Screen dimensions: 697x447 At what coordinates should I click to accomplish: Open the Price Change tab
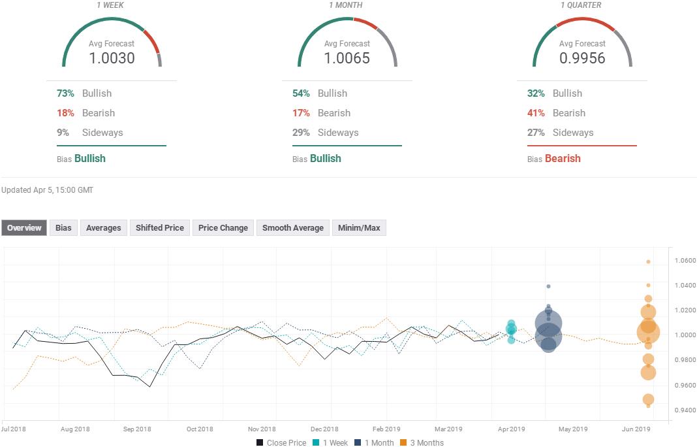(x=223, y=228)
